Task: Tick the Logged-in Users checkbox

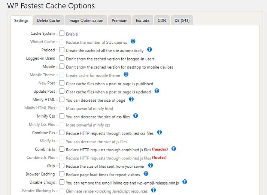Action: pyautogui.click(x=62, y=58)
